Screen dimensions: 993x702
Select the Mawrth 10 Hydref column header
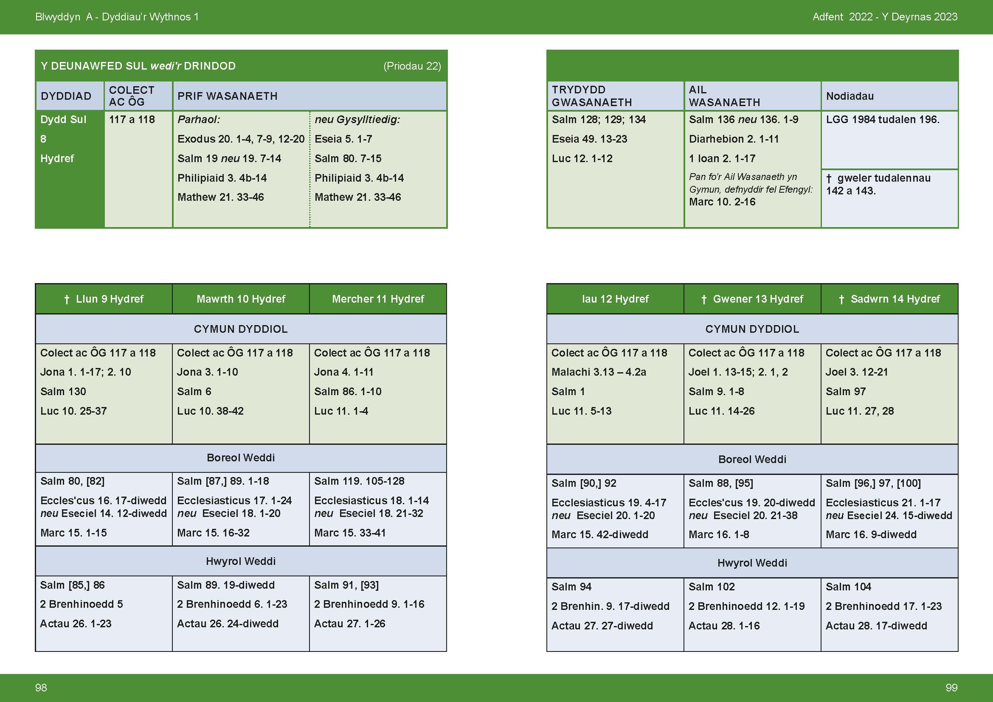pos(241,299)
